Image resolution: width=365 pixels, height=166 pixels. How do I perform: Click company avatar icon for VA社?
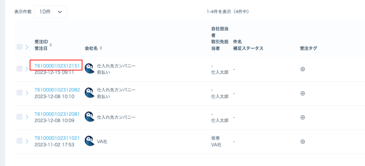pos(89,141)
